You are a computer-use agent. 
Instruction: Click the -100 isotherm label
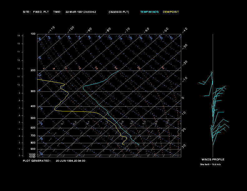click(71, 30)
